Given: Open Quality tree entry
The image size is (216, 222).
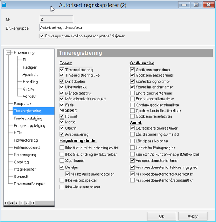Looking at the screenshot, I should tap(28, 89).
